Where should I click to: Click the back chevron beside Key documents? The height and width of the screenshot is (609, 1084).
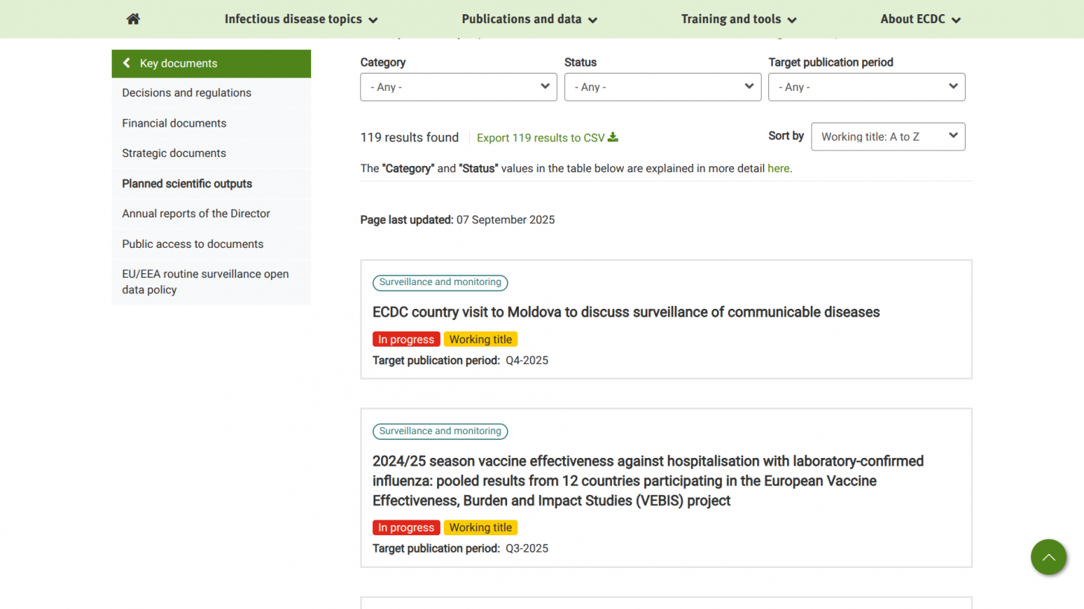tap(127, 63)
